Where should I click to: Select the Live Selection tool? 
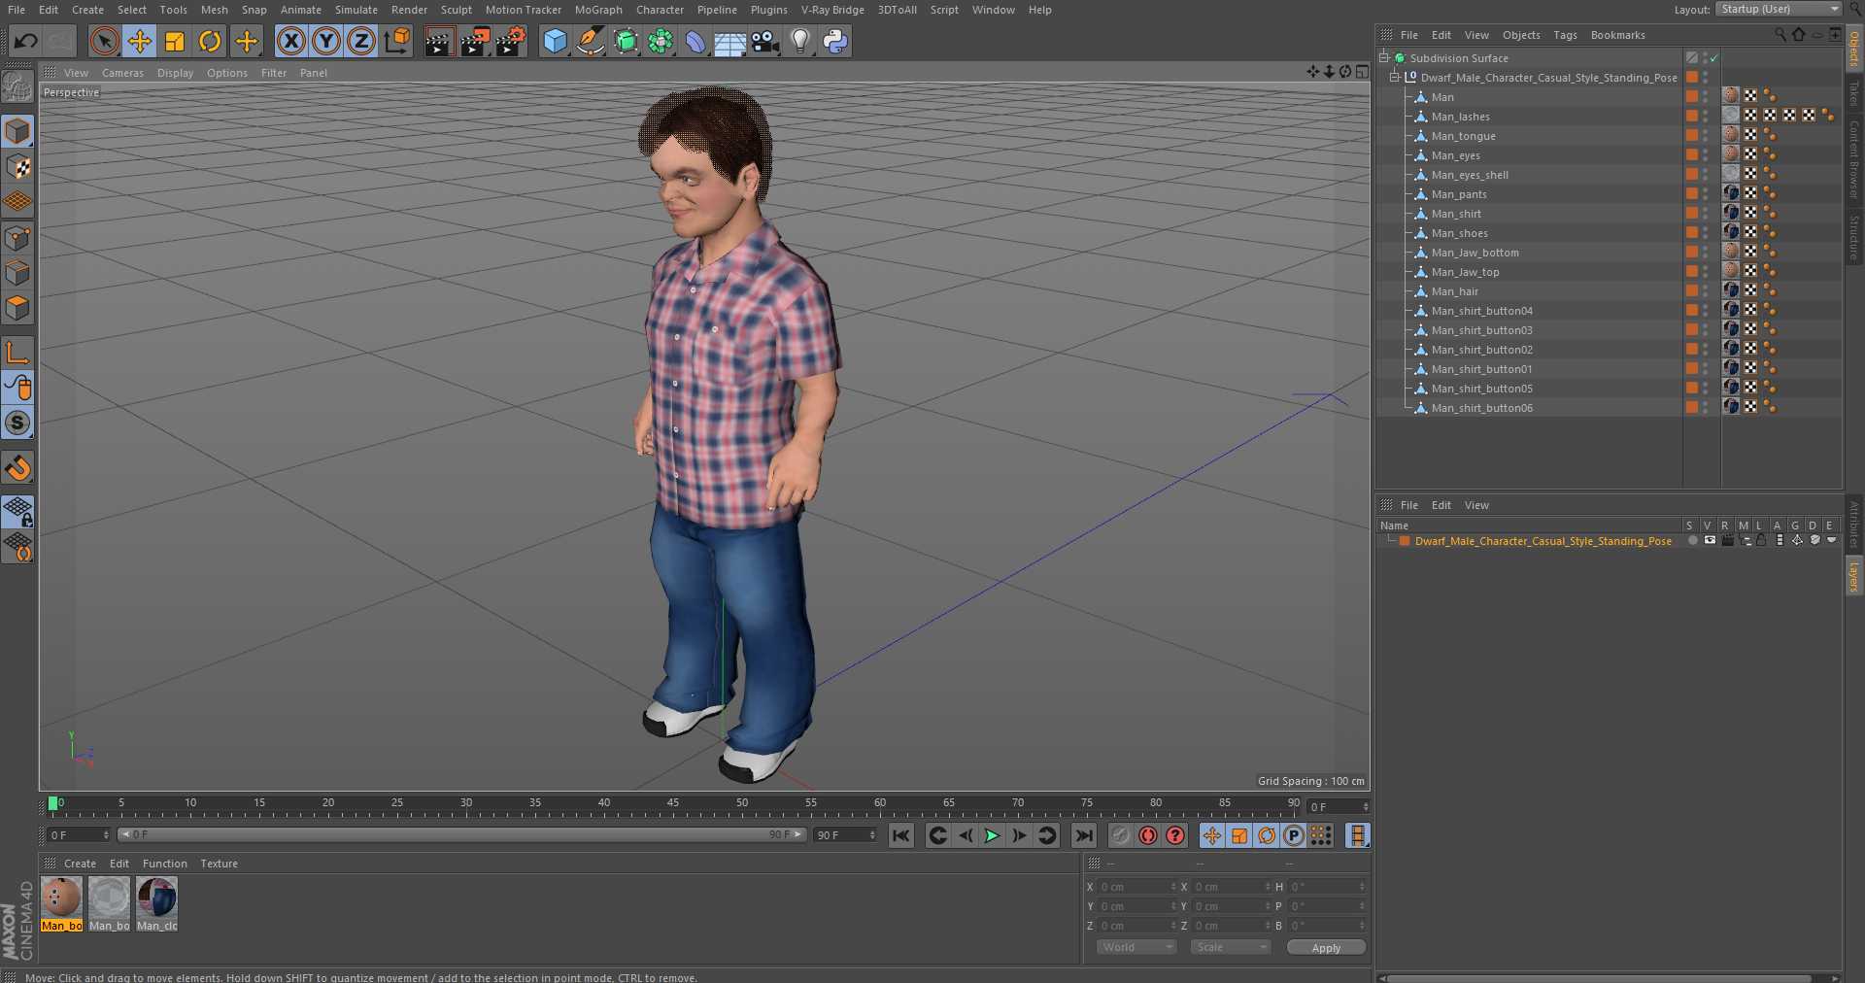[x=104, y=41]
